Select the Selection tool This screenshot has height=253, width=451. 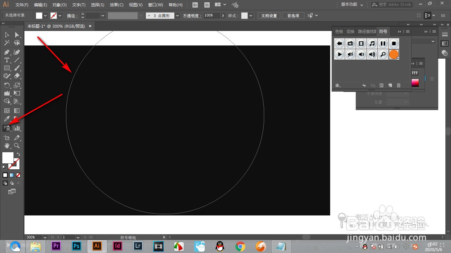point(7,35)
